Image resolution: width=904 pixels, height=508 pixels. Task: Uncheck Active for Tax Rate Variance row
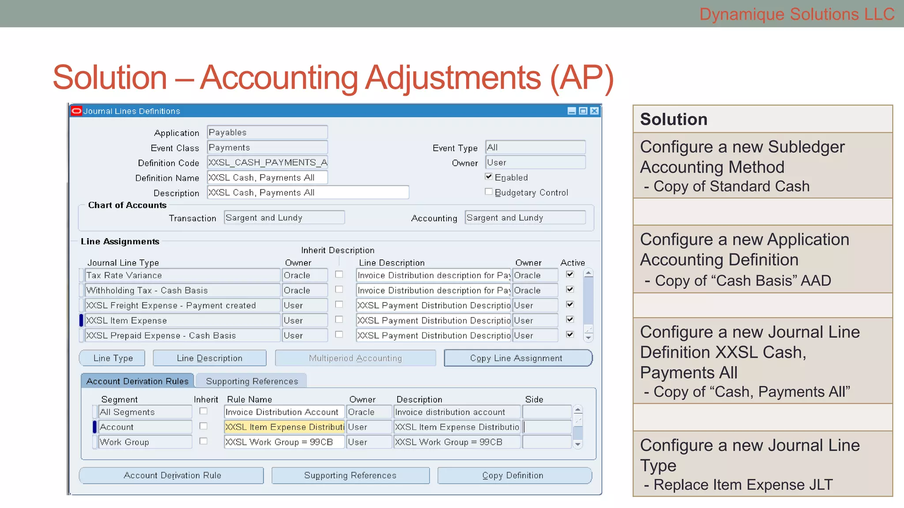pos(570,274)
